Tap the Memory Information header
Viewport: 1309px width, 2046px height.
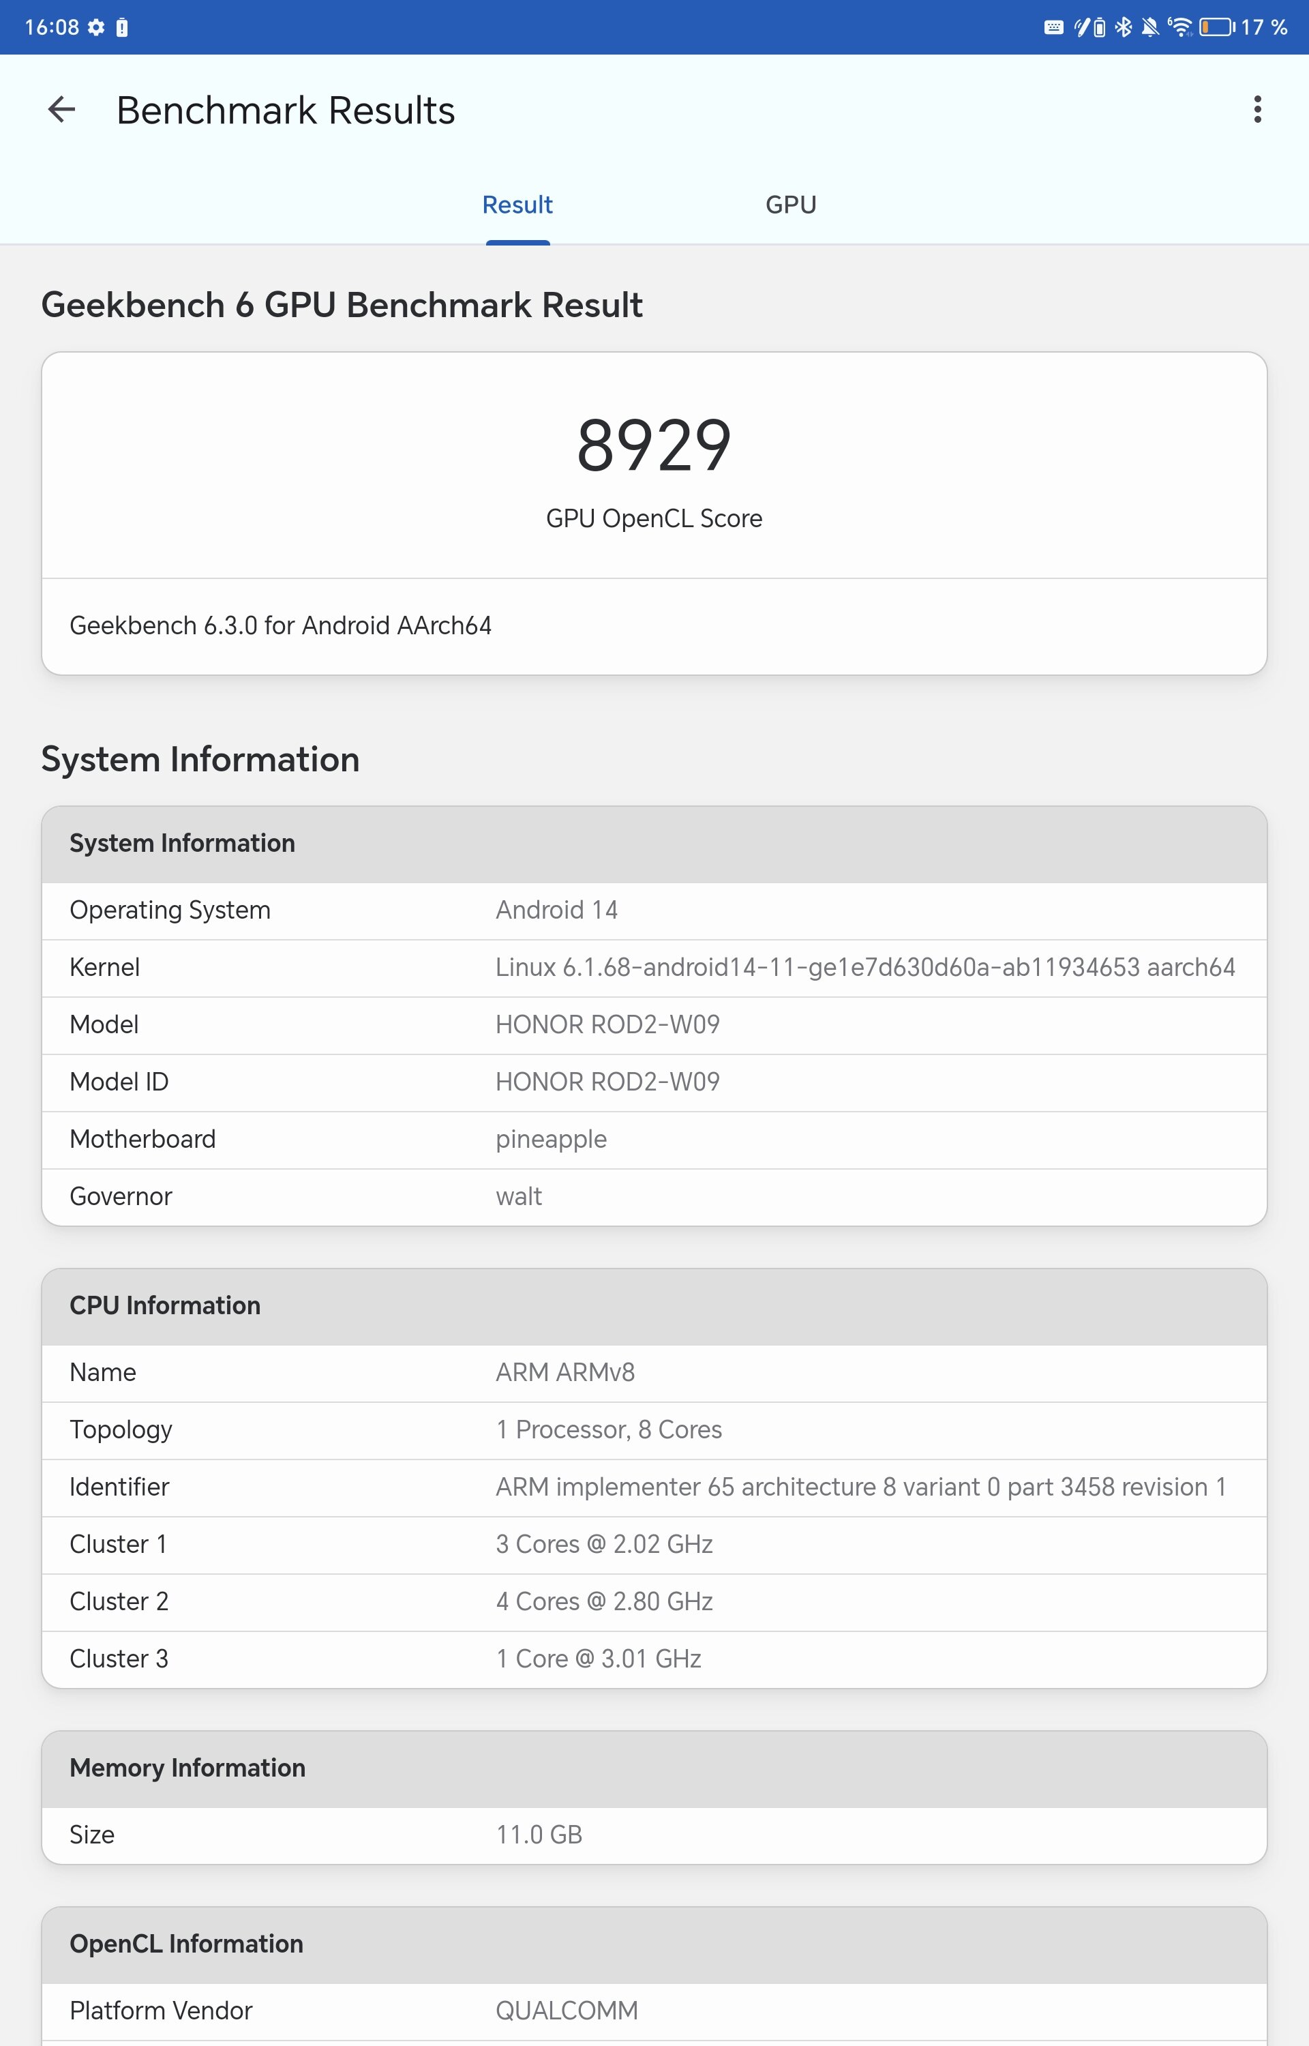click(187, 1768)
